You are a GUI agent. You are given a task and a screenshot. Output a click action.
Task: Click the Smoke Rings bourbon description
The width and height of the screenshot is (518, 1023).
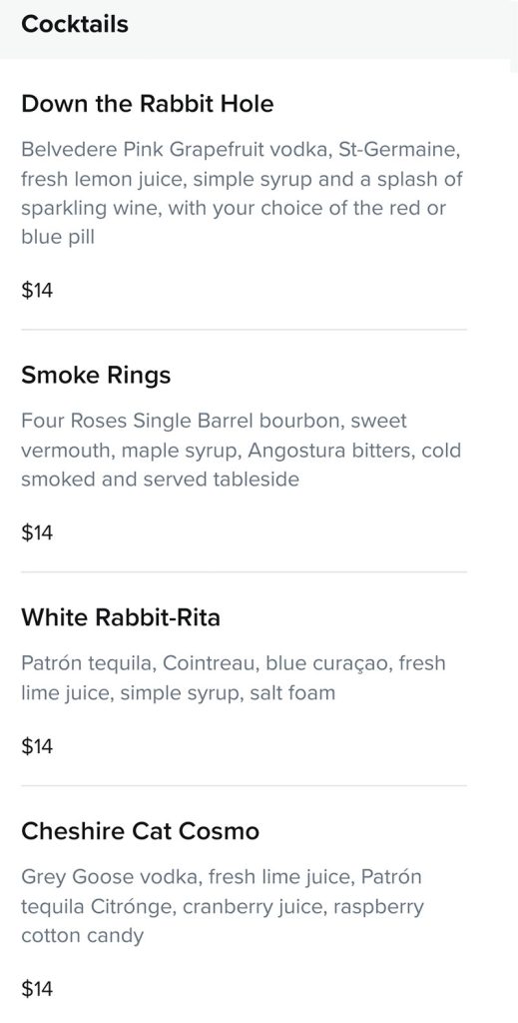coord(242,451)
